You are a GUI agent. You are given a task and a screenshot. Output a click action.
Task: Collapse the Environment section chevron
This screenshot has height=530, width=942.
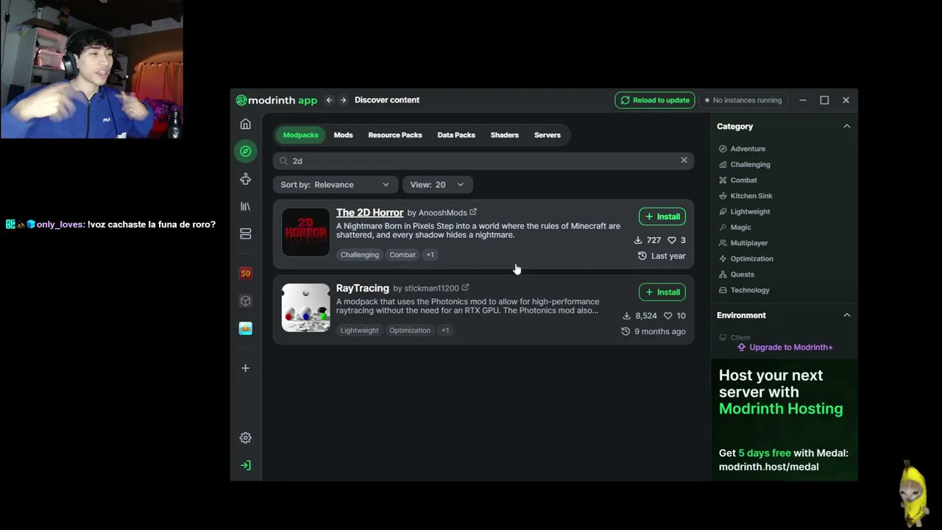[x=847, y=315]
